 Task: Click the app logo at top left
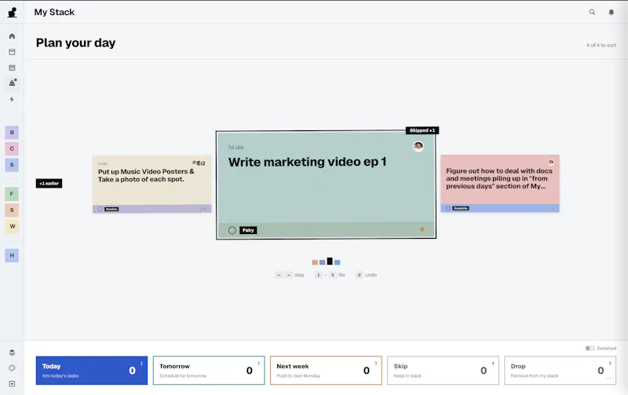click(x=12, y=13)
